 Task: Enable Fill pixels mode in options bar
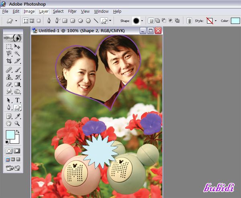click(x=39, y=21)
